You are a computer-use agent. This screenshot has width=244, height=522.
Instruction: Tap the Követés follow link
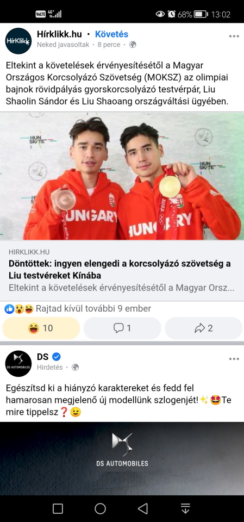[111, 34]
